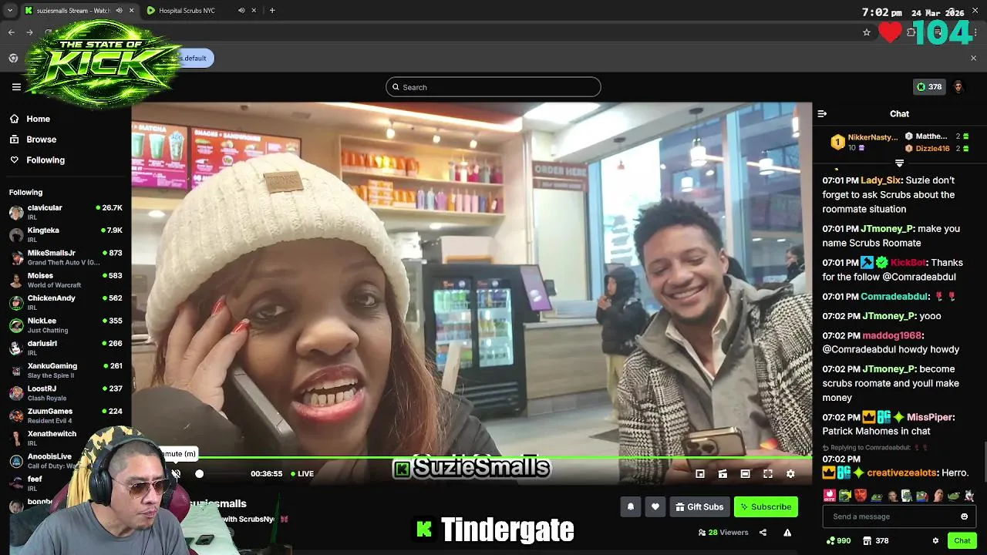Report the stream via warning icon
The height and width of the screenshot is (555, 987).
(x=787, y=532)
